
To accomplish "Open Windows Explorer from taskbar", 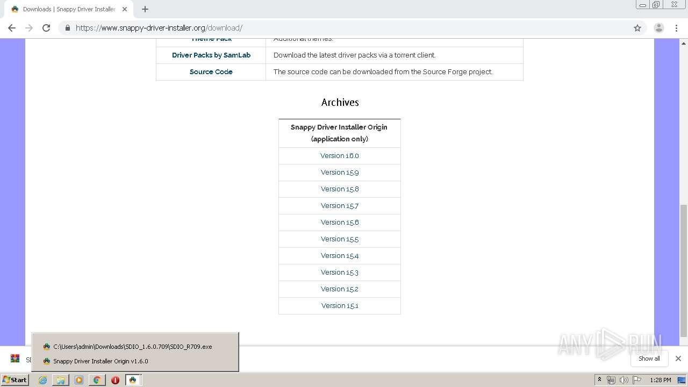I will click(x=61, y=380).
